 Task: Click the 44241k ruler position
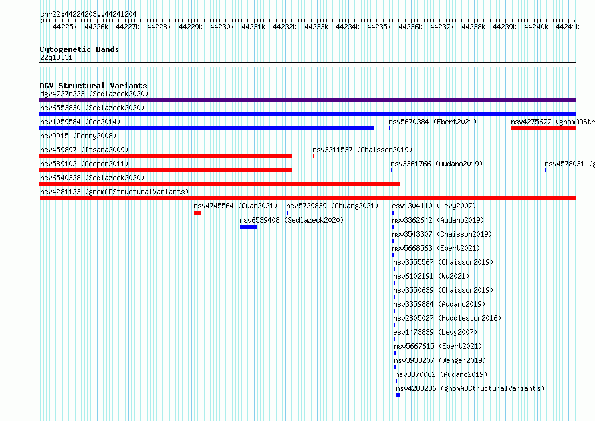tap(568, 27)
